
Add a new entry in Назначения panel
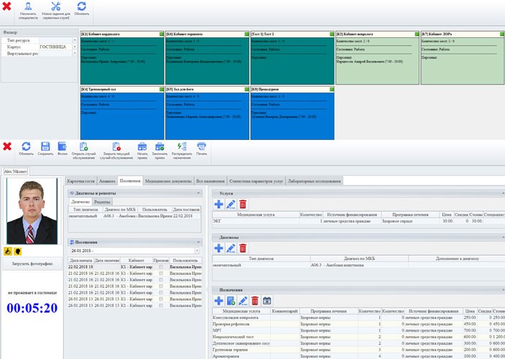click(x=218, y=300)
